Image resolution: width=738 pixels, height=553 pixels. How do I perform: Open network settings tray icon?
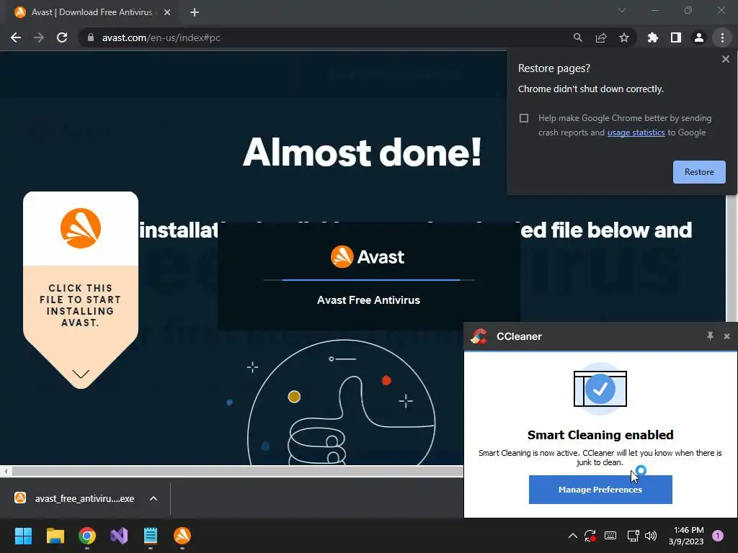[633, 536]
